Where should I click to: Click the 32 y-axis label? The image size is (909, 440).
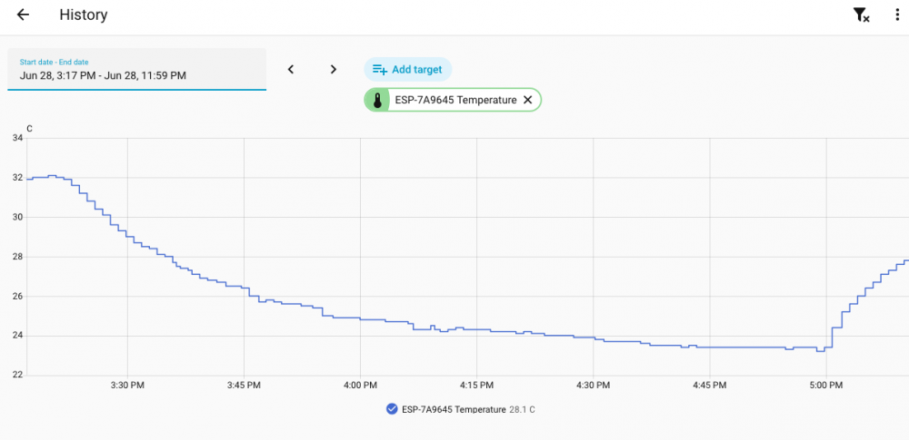(x=17, y=178)
